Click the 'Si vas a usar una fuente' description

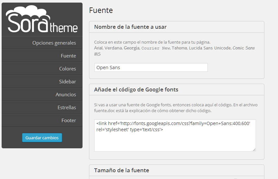click(x=176, y=108)
